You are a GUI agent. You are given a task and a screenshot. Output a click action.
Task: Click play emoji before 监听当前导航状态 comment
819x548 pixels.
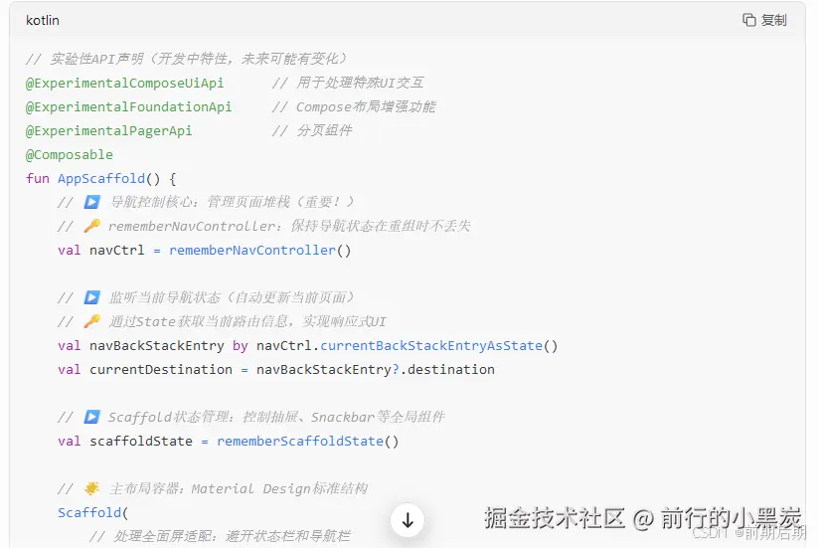tap(91, 297)
